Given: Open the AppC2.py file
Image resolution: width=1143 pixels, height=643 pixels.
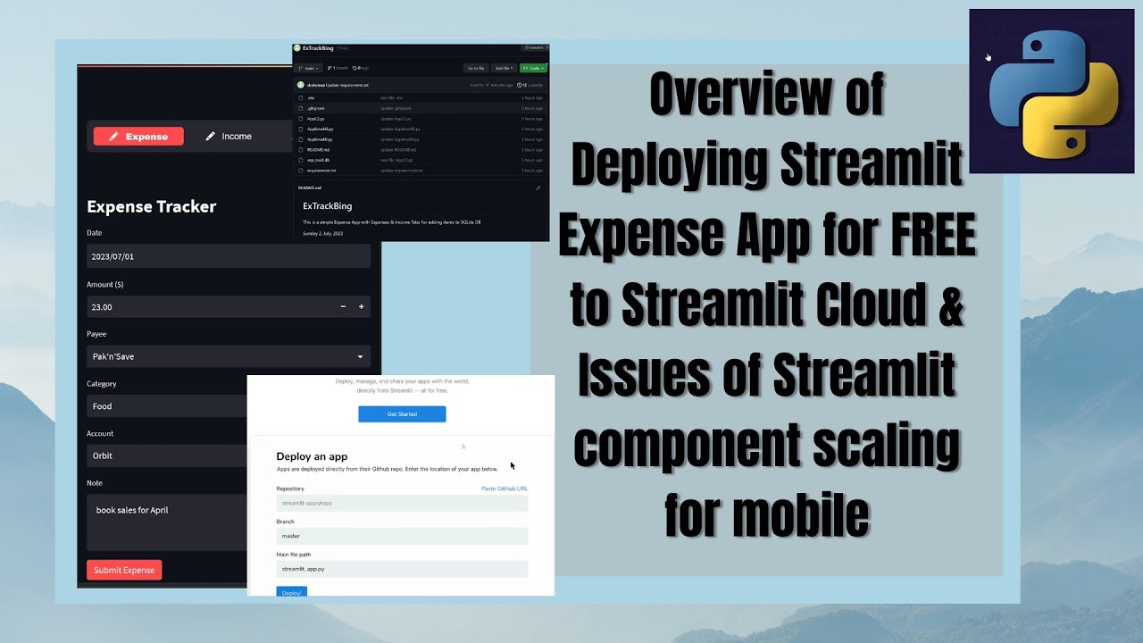Looking at the screenshot, I should click(315, 119).
